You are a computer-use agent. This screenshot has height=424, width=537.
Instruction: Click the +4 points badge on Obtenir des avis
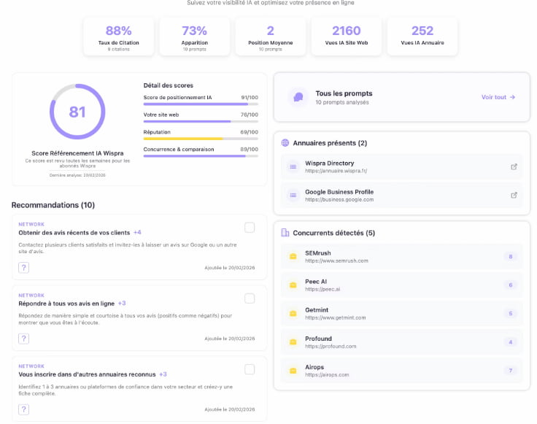tap(137, 233)
